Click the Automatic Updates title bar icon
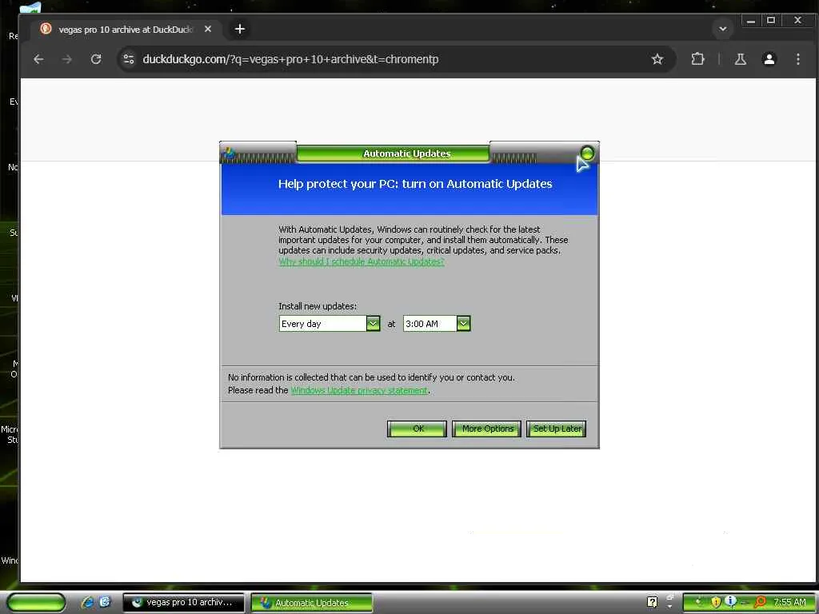Viewport: 819px width, 614px height. [x=228, y=153]
